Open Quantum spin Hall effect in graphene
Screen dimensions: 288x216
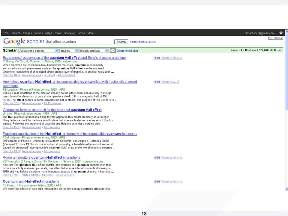[31, 181]
